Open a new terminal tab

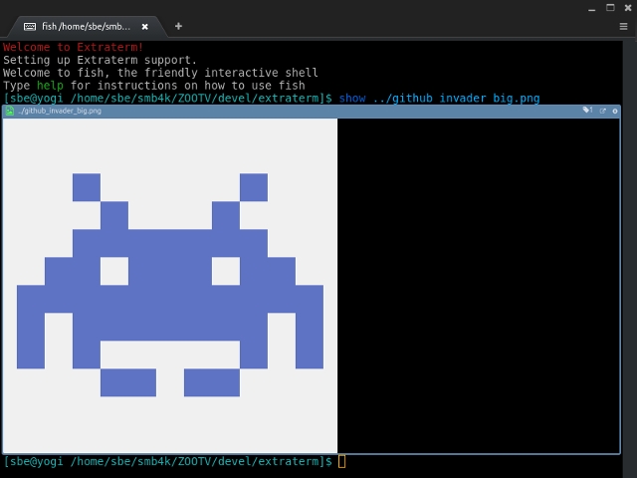(178, 26)
